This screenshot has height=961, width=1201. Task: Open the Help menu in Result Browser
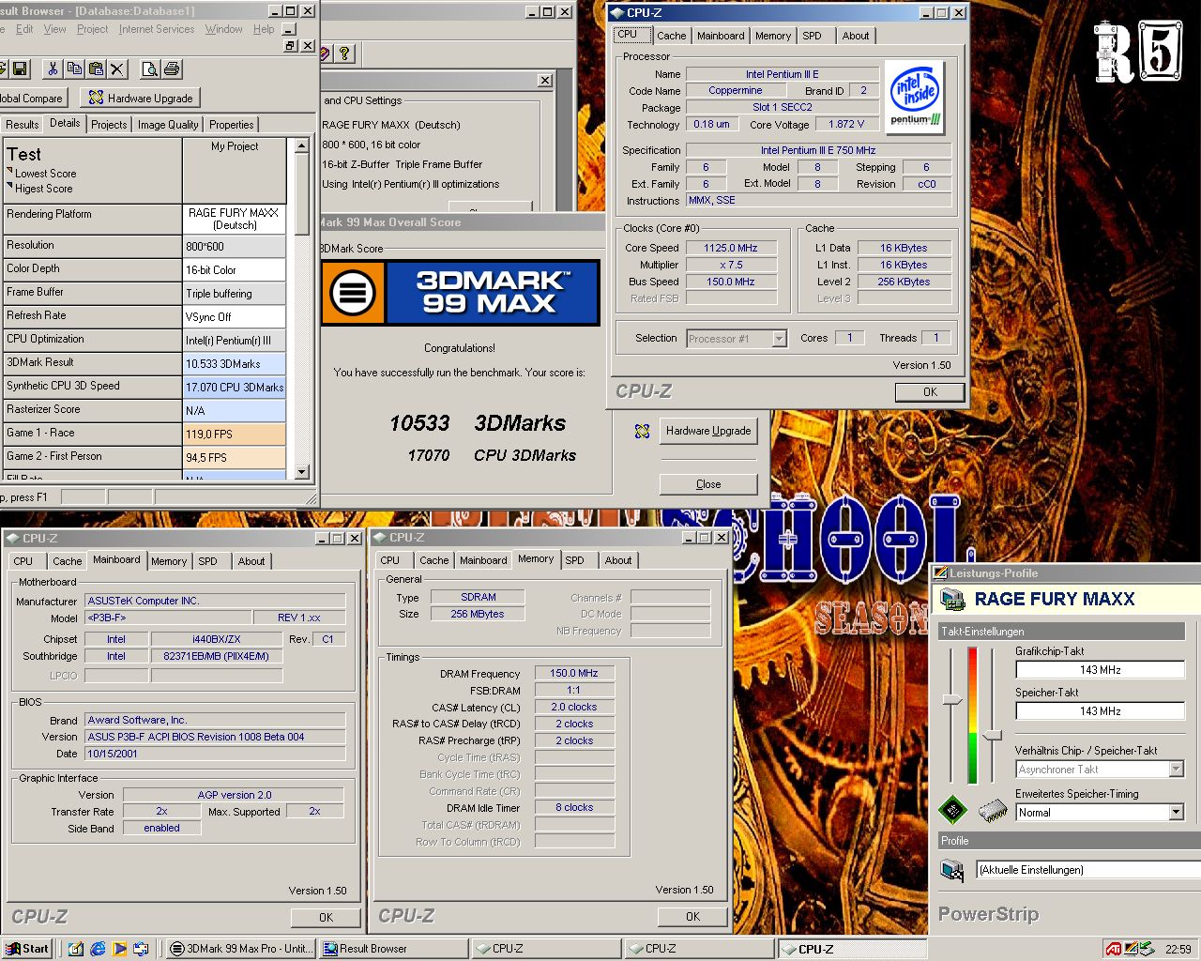[x=264, y=29]
